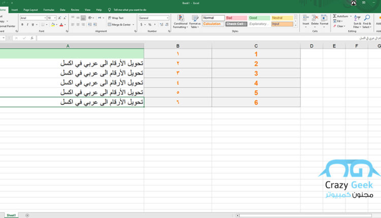This screenshot has width=381, height=218.
Task: Toggle bold formatting in Font group
Action: [22, 24]
